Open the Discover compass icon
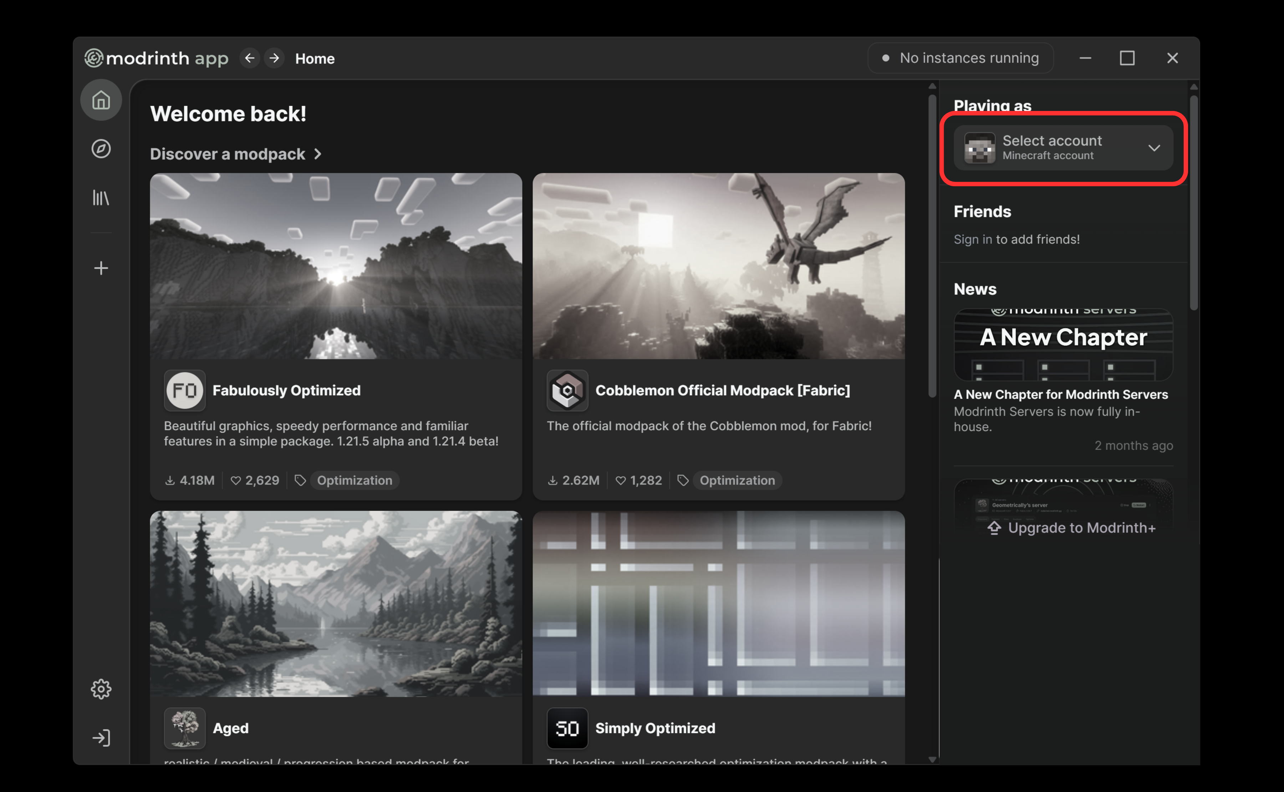This screenshot has width=1284, height=792. click(x=101, y=149)
